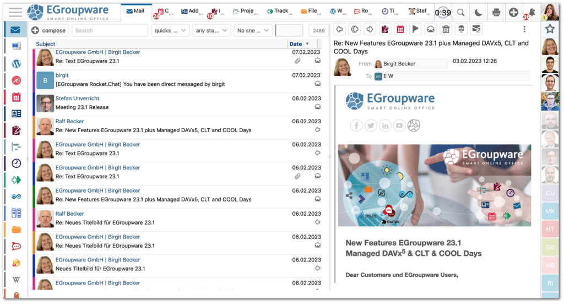Open the notifications bell
This screenshot has width=564, height=306.
tap(532, 13)
